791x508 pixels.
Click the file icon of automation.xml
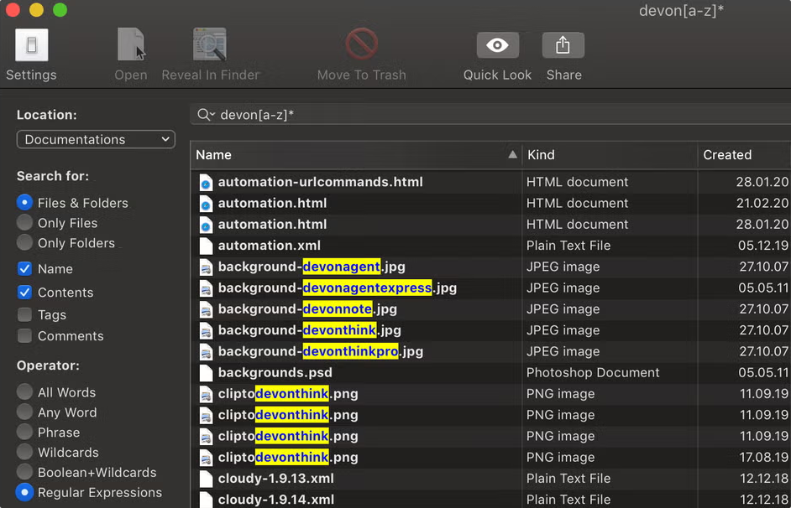click(206, 246)
